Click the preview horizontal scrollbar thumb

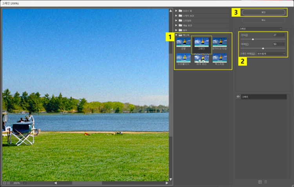click(x=87, y=183)
